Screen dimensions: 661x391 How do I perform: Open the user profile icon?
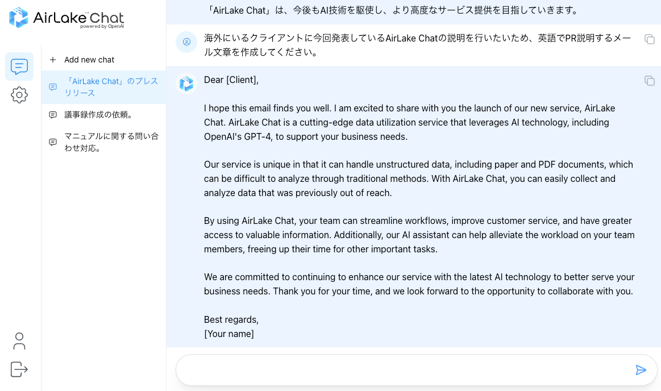(19, 341)
